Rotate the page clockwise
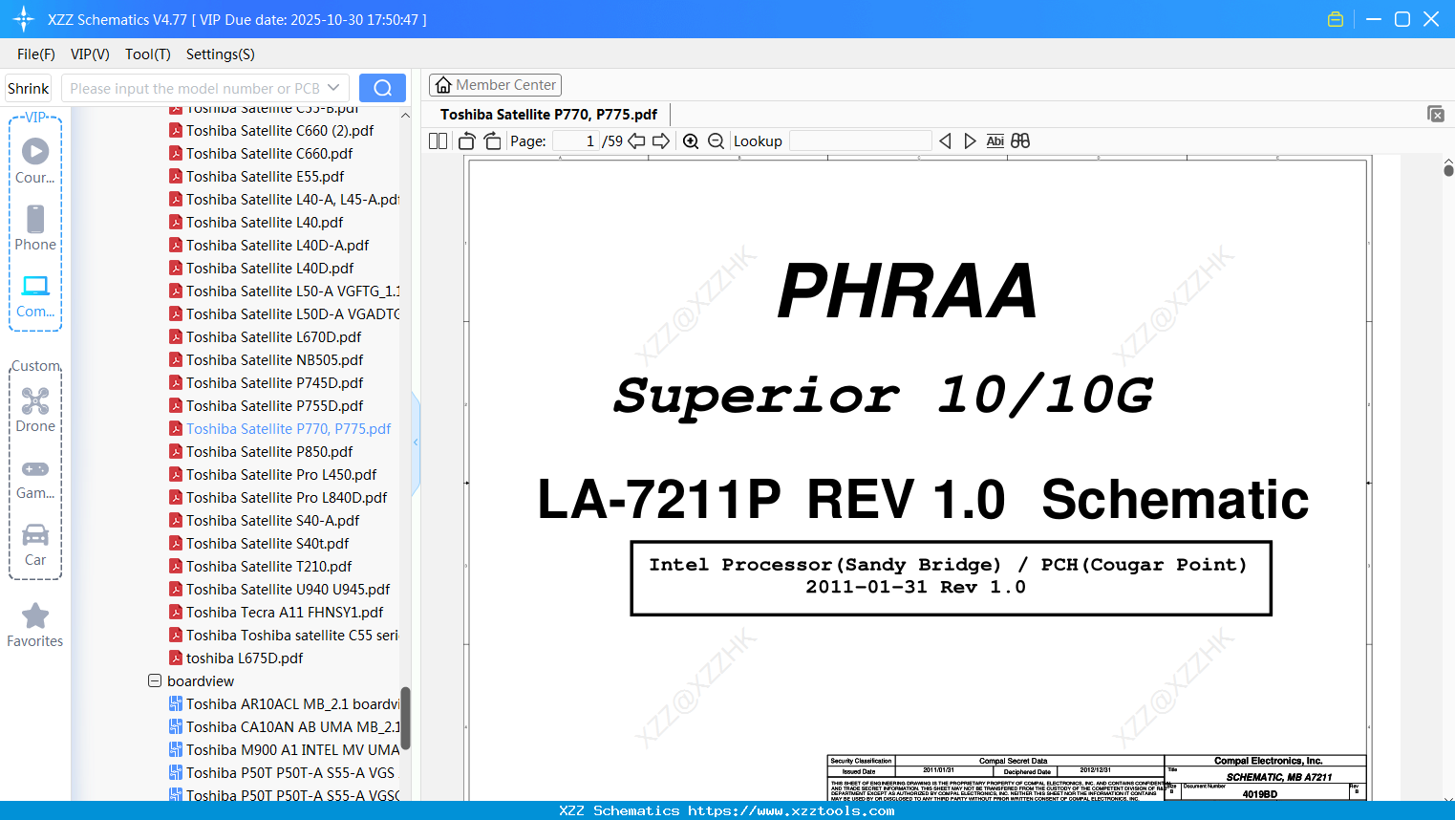This screenshot has width=1455, height=820. pos(492,141)
